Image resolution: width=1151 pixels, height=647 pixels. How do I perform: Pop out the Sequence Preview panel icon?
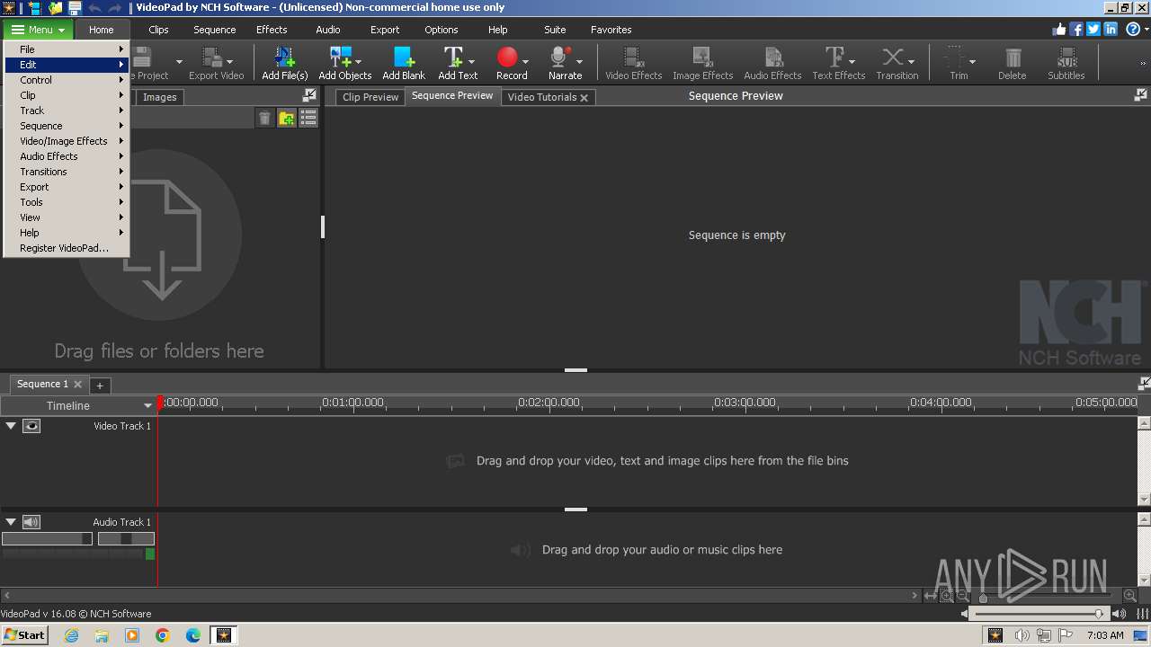(1141, 95)
